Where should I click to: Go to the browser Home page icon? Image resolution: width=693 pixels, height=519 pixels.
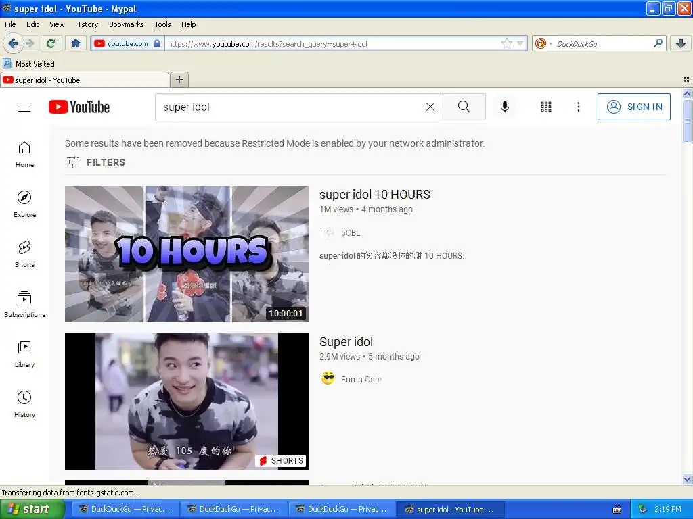(x=76, y=43)
